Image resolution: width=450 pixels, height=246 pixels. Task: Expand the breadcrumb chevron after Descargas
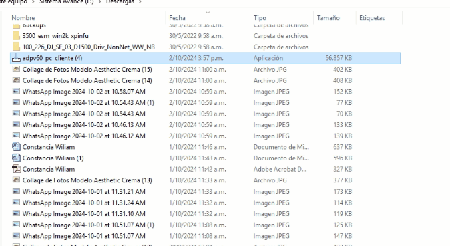140,2
